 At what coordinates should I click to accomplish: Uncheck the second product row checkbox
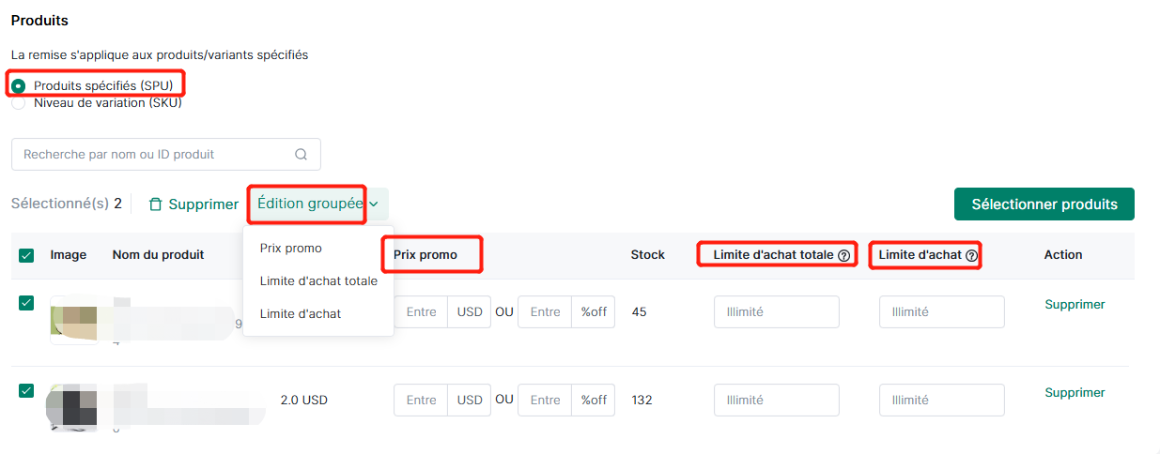tap(26, 391)
